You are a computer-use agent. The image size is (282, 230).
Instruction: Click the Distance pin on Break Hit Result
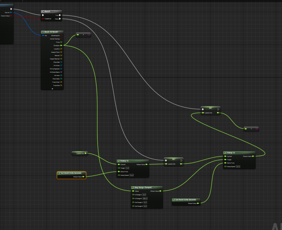coord(61,45)
